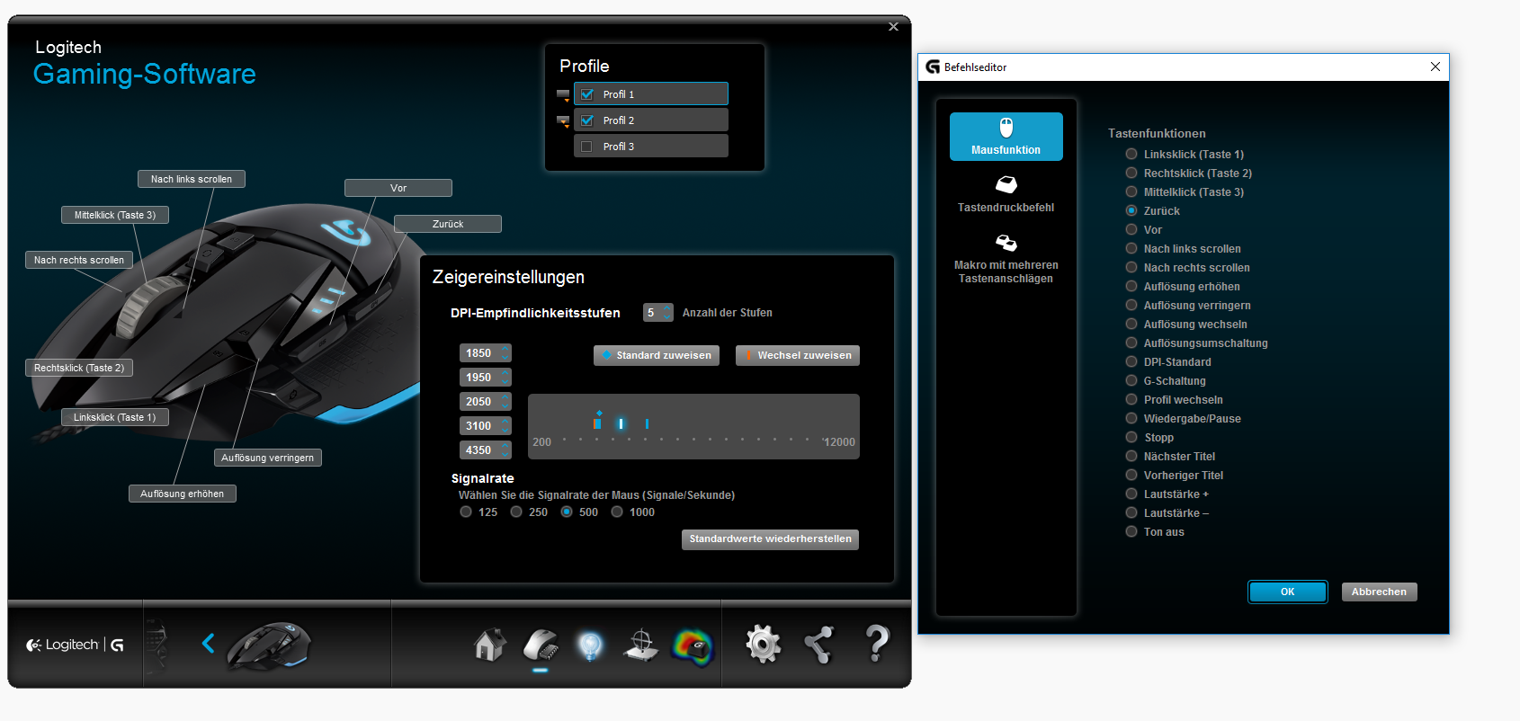Close the Logitech Gaming-Software window
The image size is (1520, 721).
(893, 27)
